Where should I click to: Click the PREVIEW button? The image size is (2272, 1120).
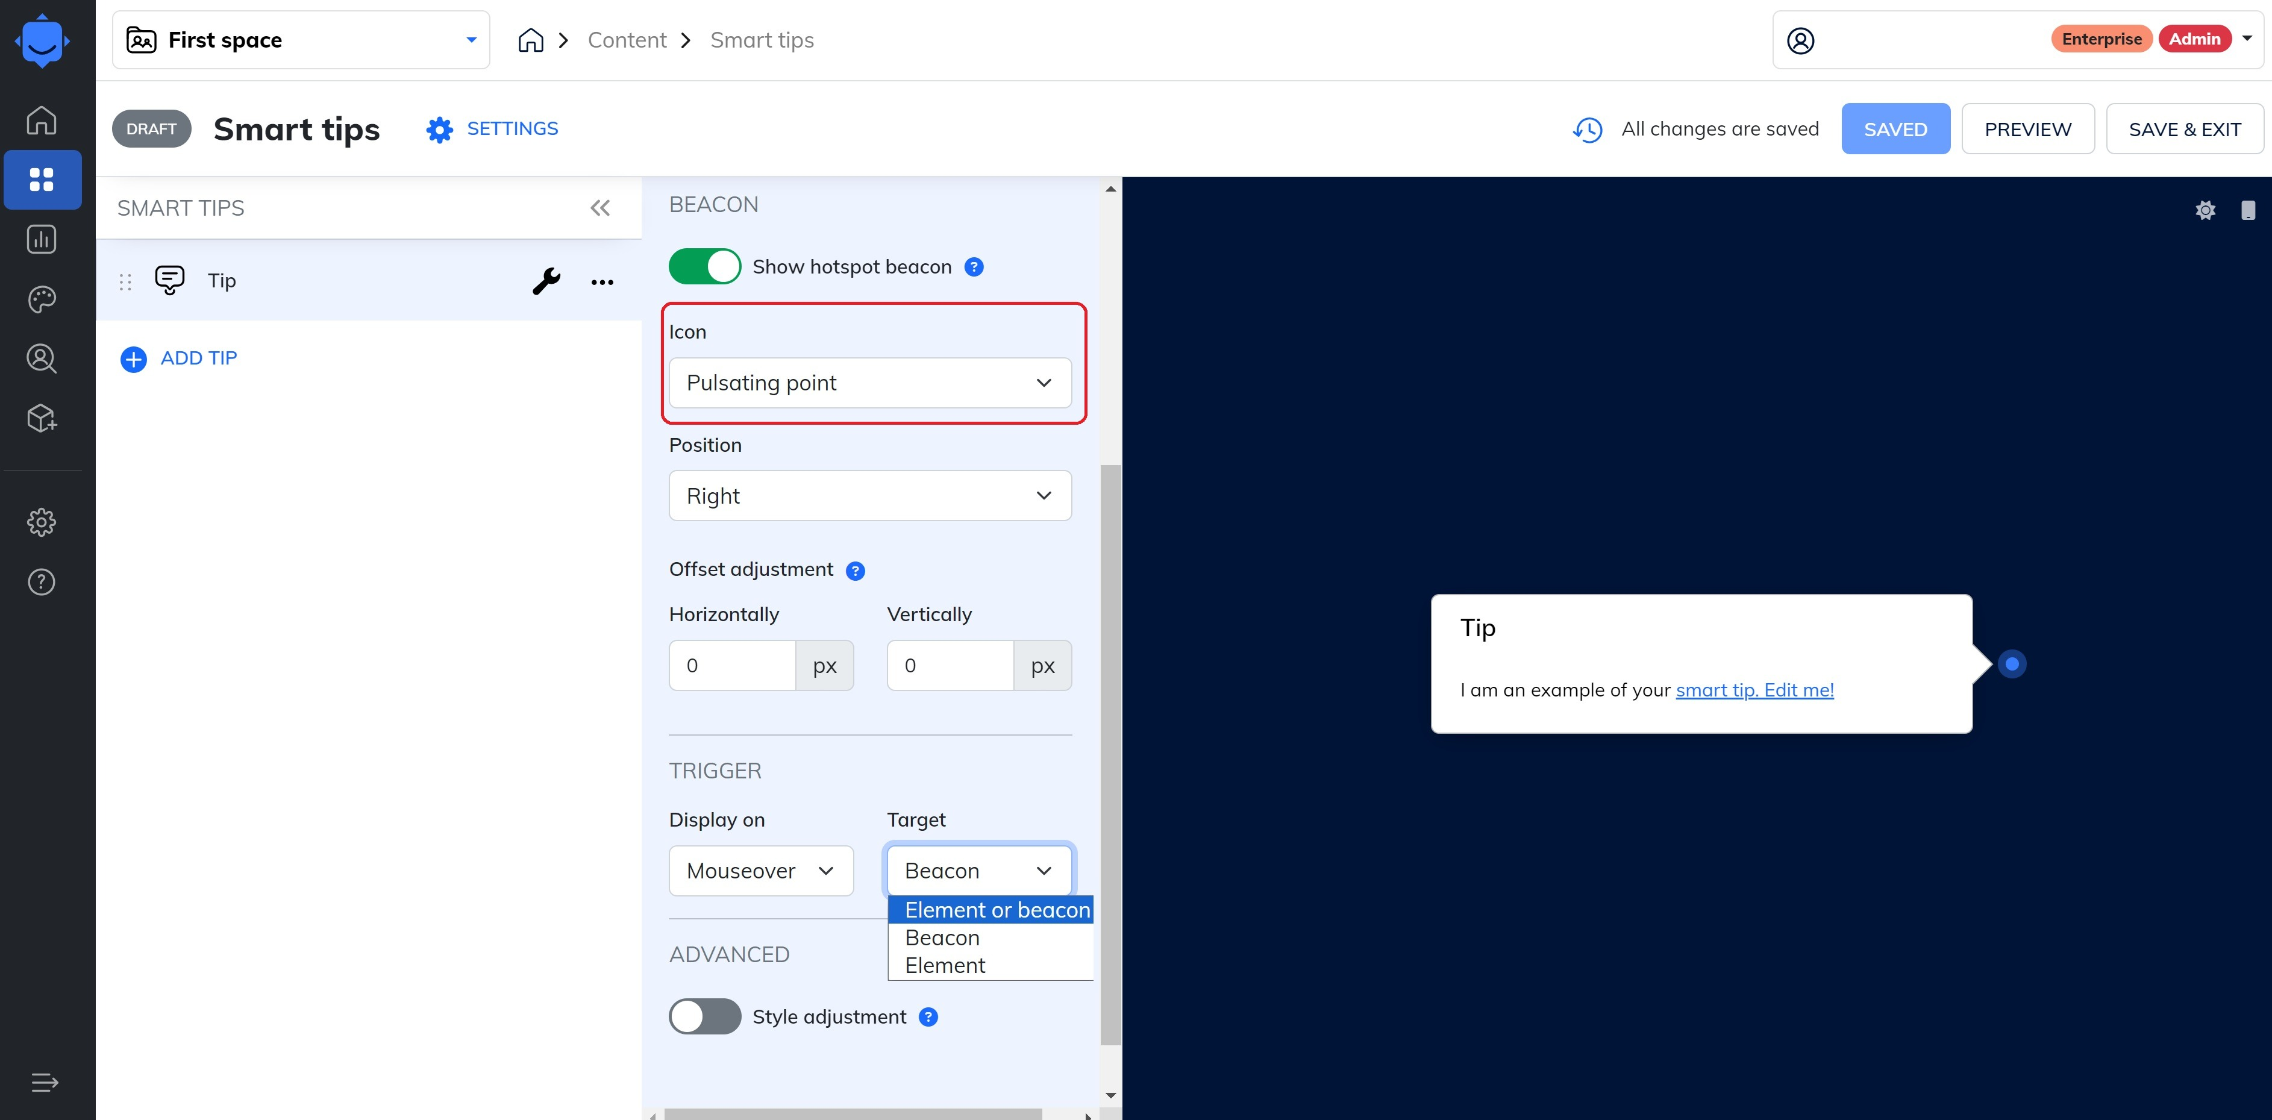2027,130
